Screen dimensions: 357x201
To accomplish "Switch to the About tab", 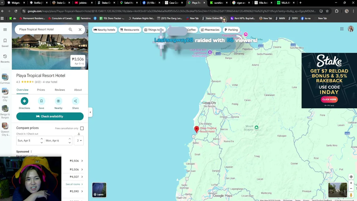I will click(78, 90).
